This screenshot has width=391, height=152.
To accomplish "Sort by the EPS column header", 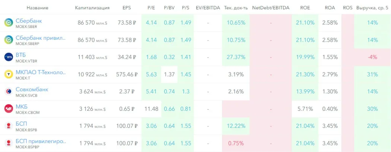I will [127, 8].
